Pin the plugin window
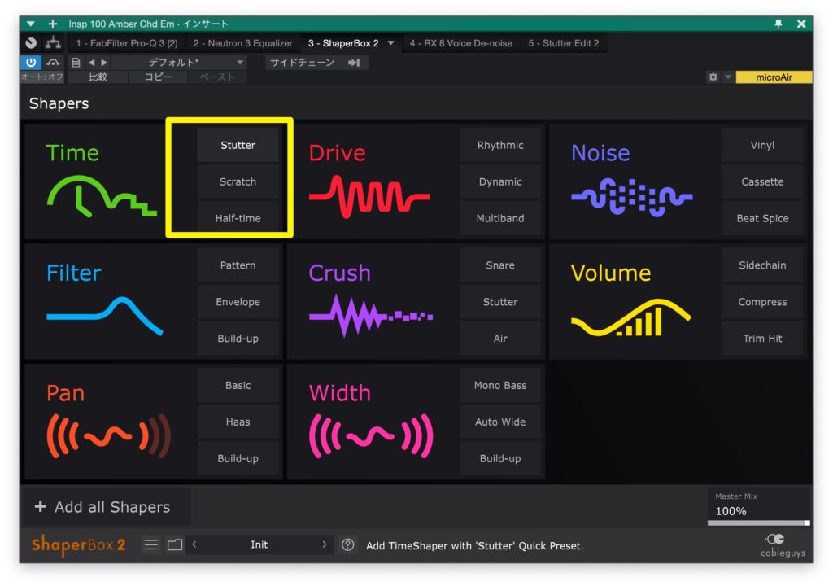The image size is (833, 586). 778,24
